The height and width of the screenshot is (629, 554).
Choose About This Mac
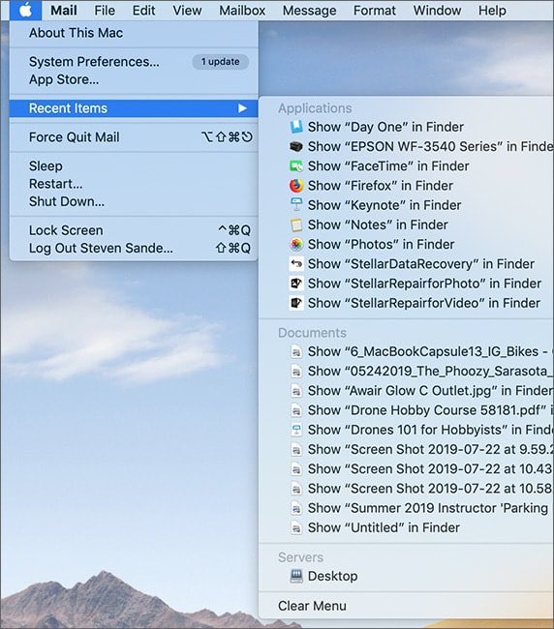coord(134,33)
